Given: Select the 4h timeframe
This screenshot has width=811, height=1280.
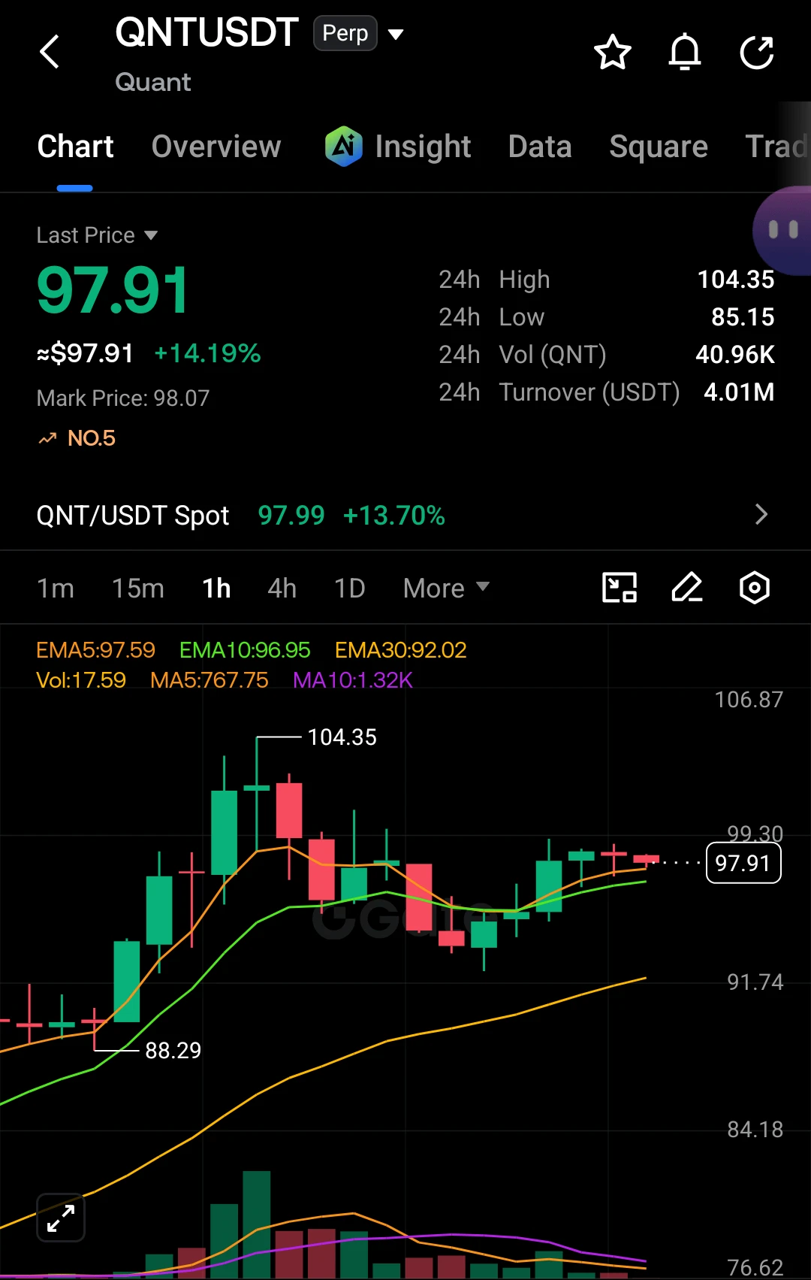Looking at the screenshot, I should click(x=282, y=588).
